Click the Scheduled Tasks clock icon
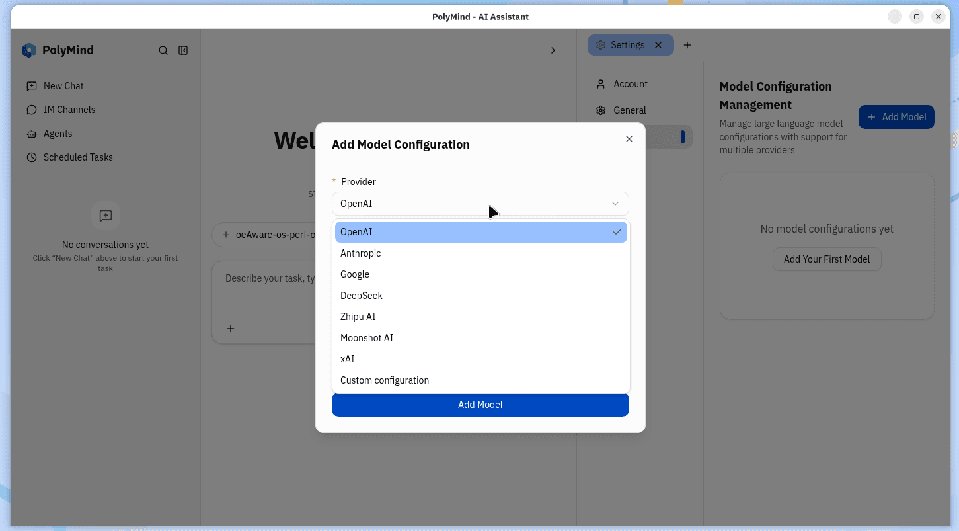The width and height of the screenshot is (959, 531). pos(31,157)
